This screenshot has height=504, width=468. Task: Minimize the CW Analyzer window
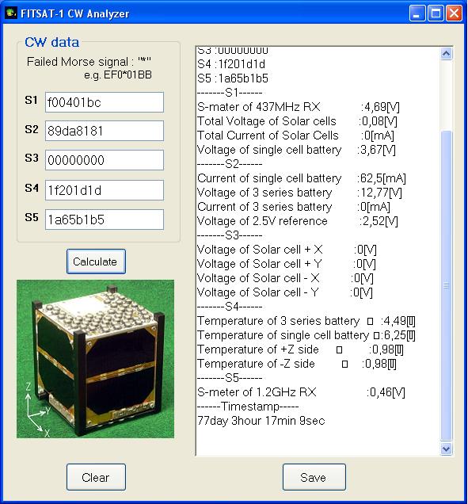[x=417, y=13]
